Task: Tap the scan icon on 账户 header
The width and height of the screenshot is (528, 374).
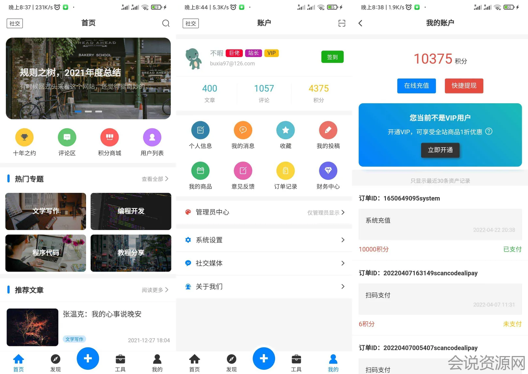Action: (x=342, y=23)
